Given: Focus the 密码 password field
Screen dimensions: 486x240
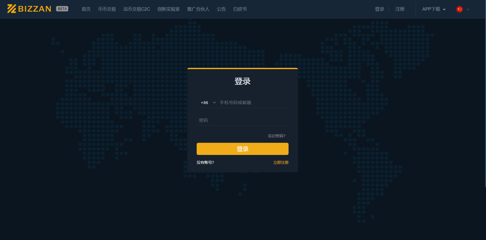Looking at the screenshot, I should tap(242, 120).
